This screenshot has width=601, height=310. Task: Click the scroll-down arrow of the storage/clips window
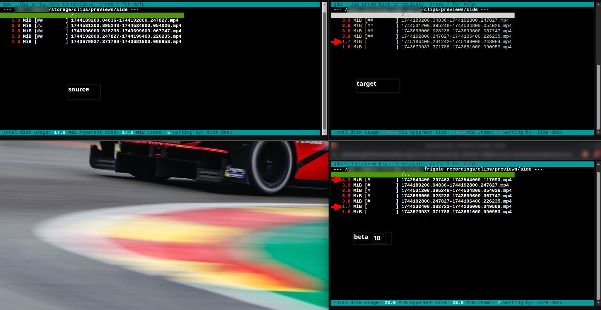pyautogui.click(x=325, y=133)
